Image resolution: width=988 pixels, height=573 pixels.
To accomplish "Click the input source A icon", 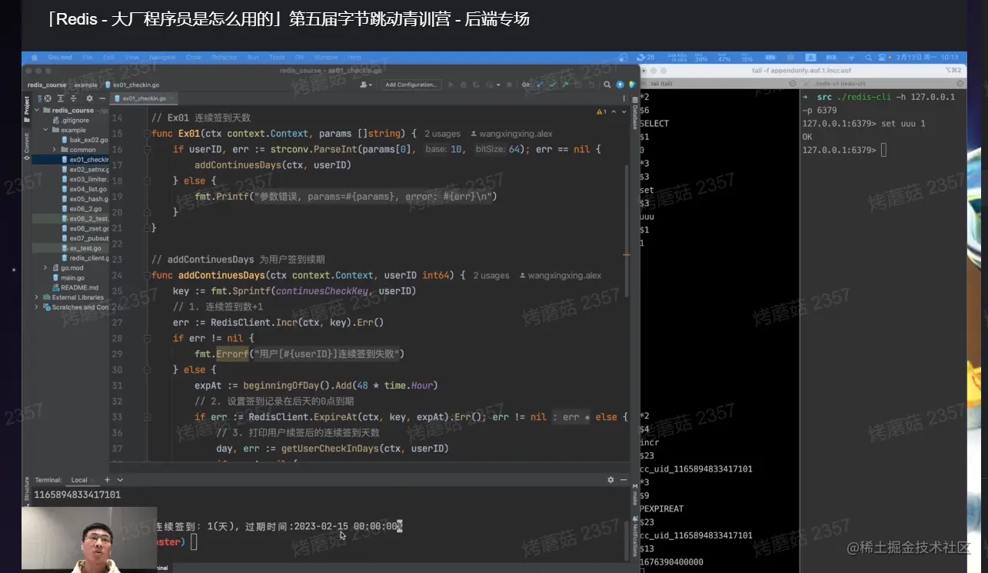I will coord(810,58).
